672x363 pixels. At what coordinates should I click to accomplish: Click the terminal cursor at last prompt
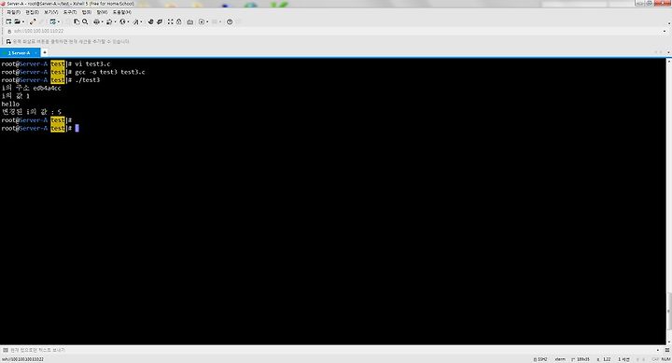click(77, 128)
